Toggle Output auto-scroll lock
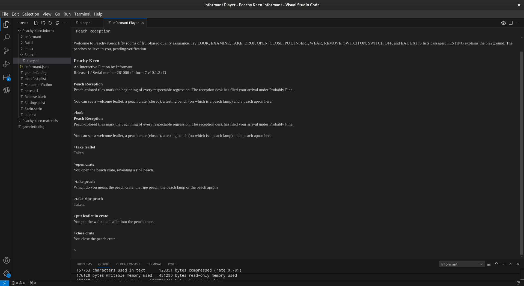Image resolution: width=524 pixels, height=286 pixels. [496, 264]
